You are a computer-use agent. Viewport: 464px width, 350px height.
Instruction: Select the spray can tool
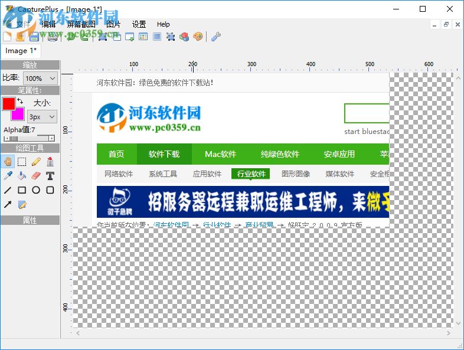tap(50, 162)
